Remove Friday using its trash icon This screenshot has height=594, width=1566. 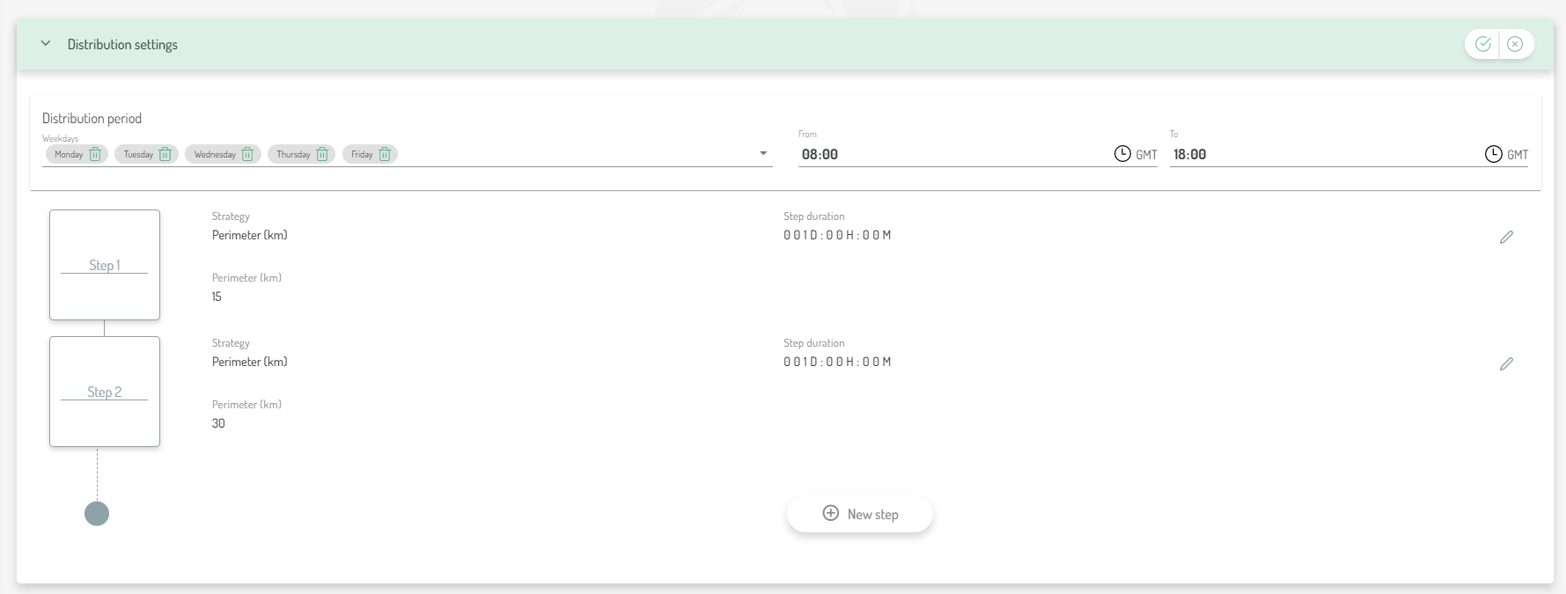[x=385, y=155]
